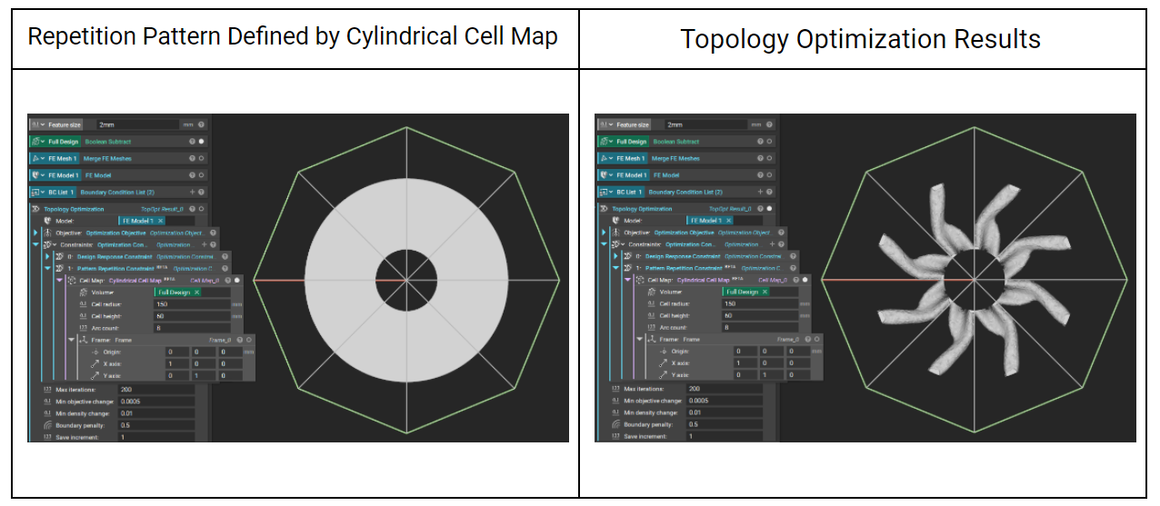Click the FE Model 1 block icon in left screenshot
Screen dimensions: 1160x506
pyautogui.click(x=35, y=175)
